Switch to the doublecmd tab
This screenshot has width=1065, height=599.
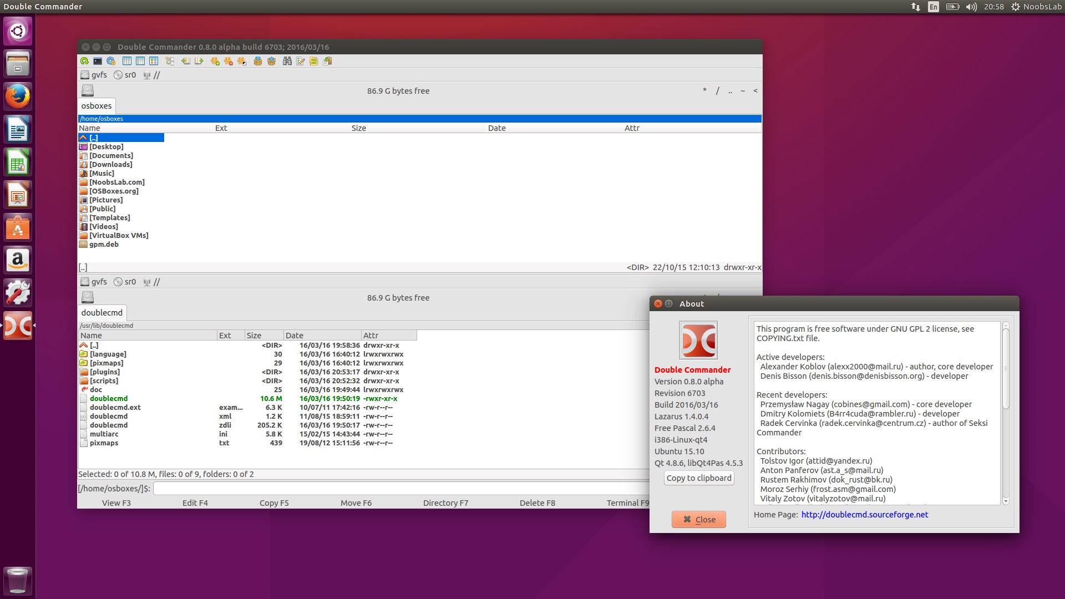[102, 312]
